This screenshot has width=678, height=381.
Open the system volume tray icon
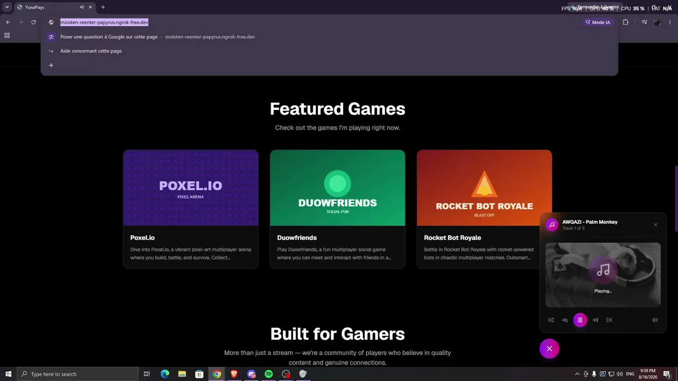(619, 374)
